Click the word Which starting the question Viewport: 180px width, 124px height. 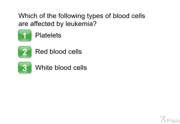coord(28,16)
